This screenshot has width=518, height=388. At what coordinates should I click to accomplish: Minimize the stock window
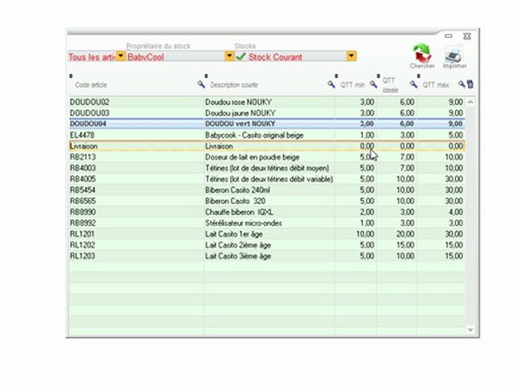tap(448, 36)
